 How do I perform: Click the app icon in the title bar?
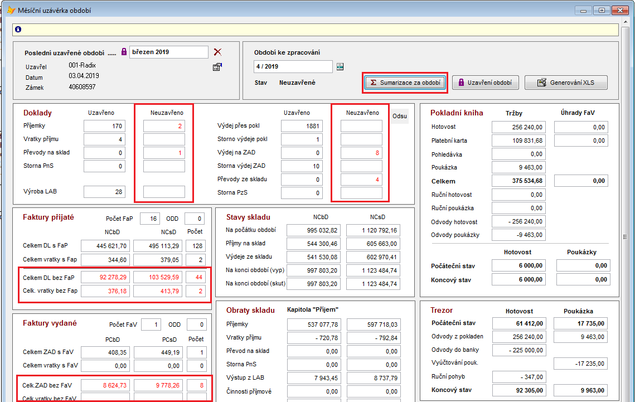click(x=9, y=10)
